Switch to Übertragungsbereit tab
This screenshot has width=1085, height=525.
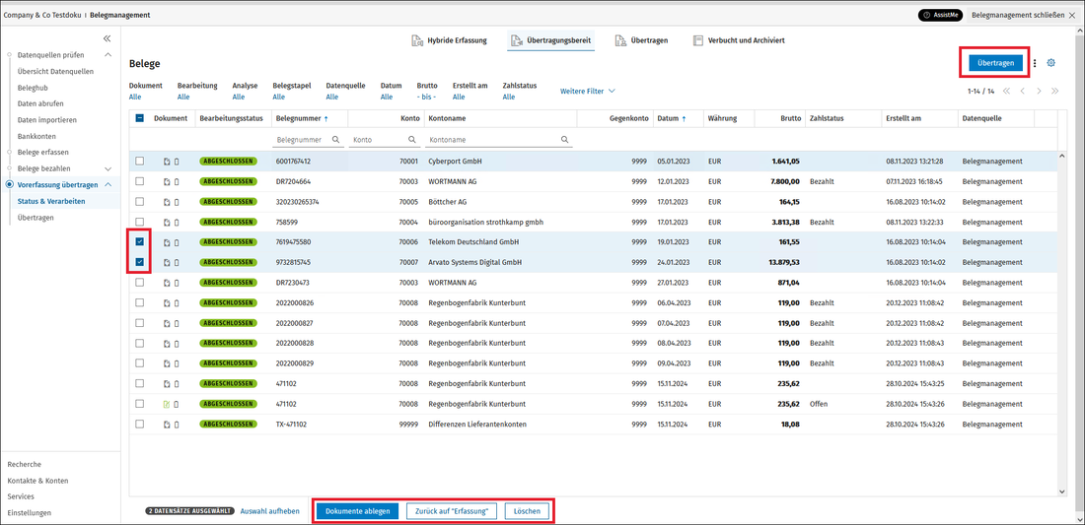click(550, 40)
